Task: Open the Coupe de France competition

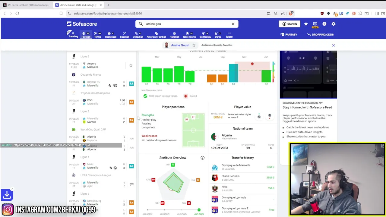Action: [x=91, y=75]
